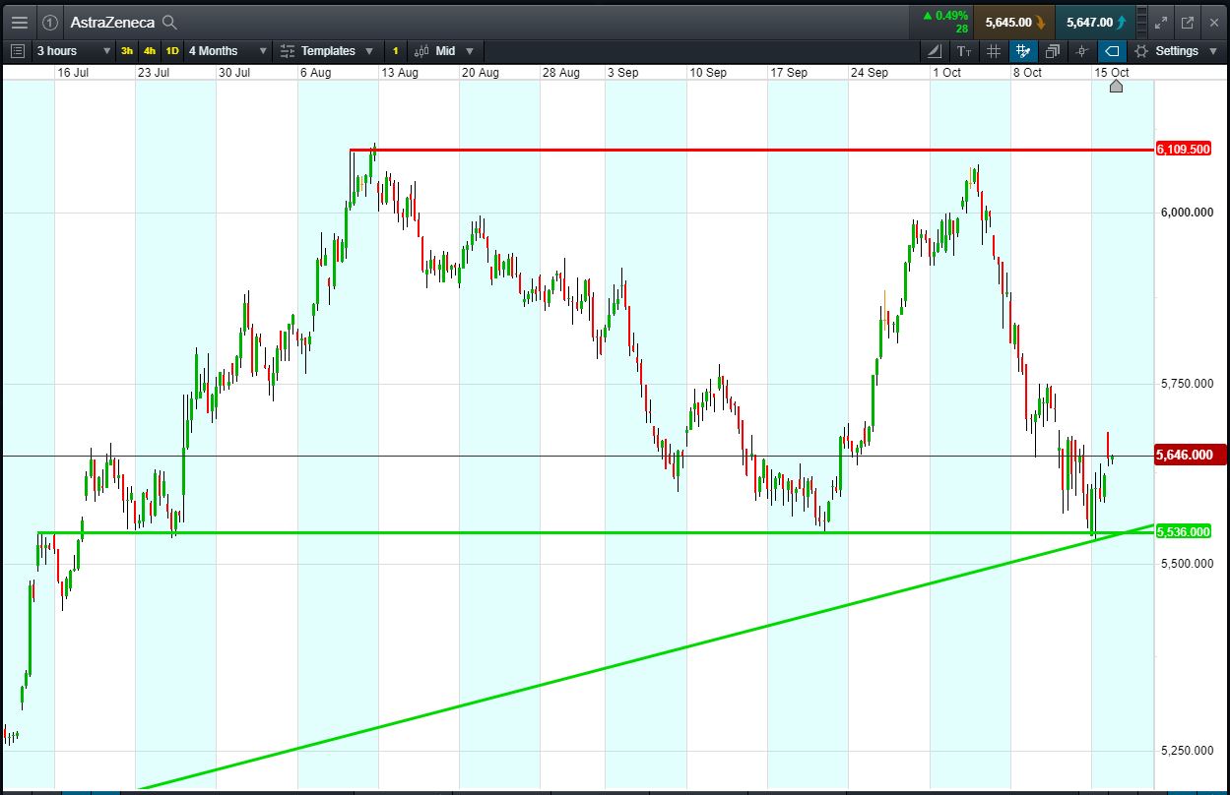
Task: Pop out chart into new window
Action: pos(1188,22)
